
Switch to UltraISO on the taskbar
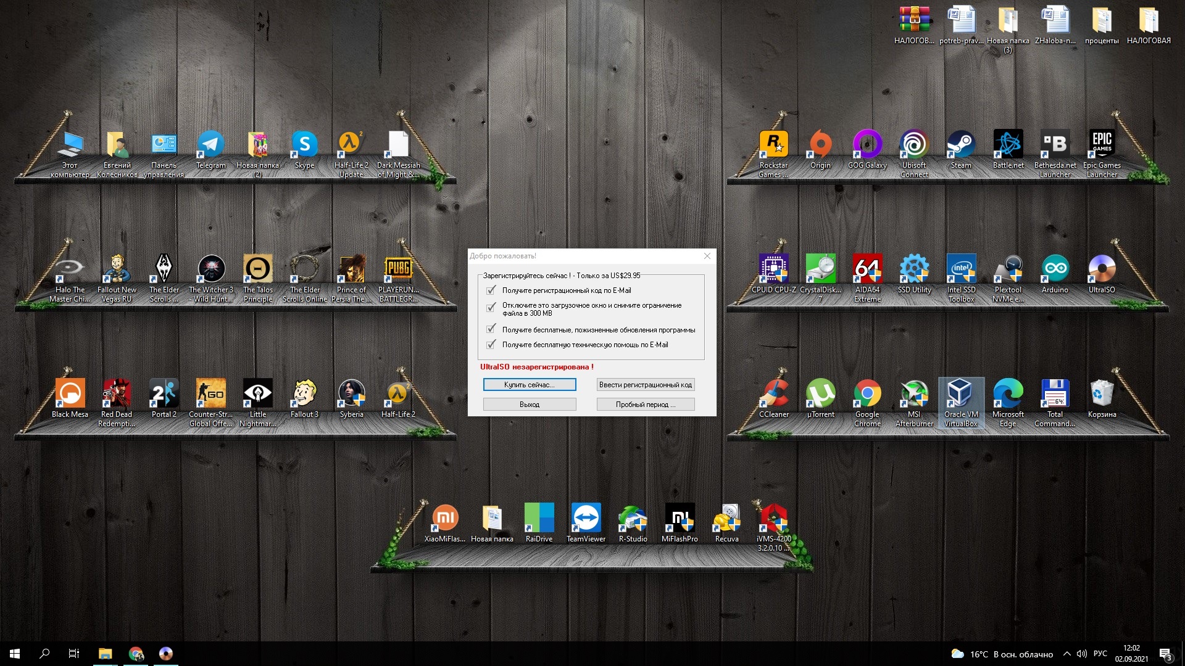pyautogui.click(x=165, y=654)
